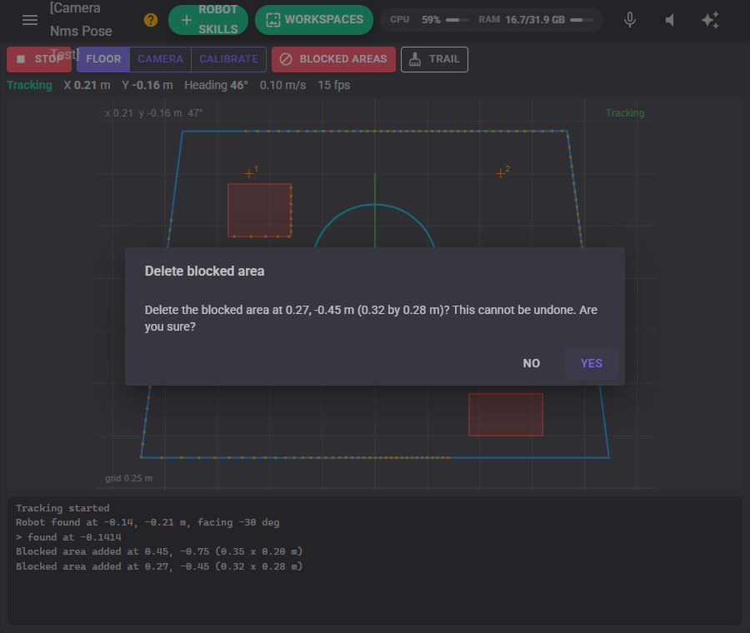Toggle Blocked Areas mode

(333, 59)
